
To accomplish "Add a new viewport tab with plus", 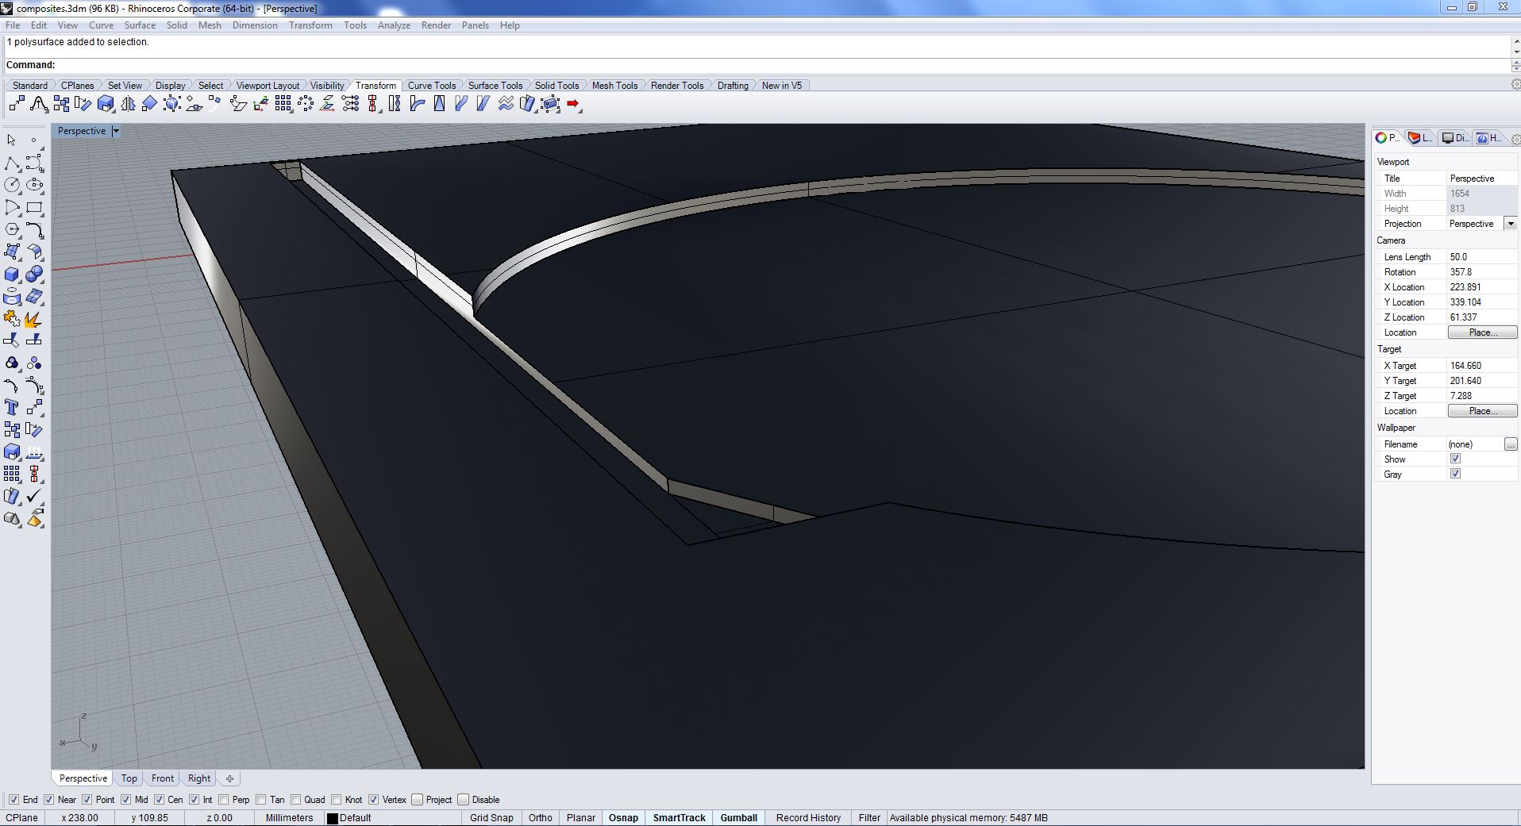I will 229,778.
